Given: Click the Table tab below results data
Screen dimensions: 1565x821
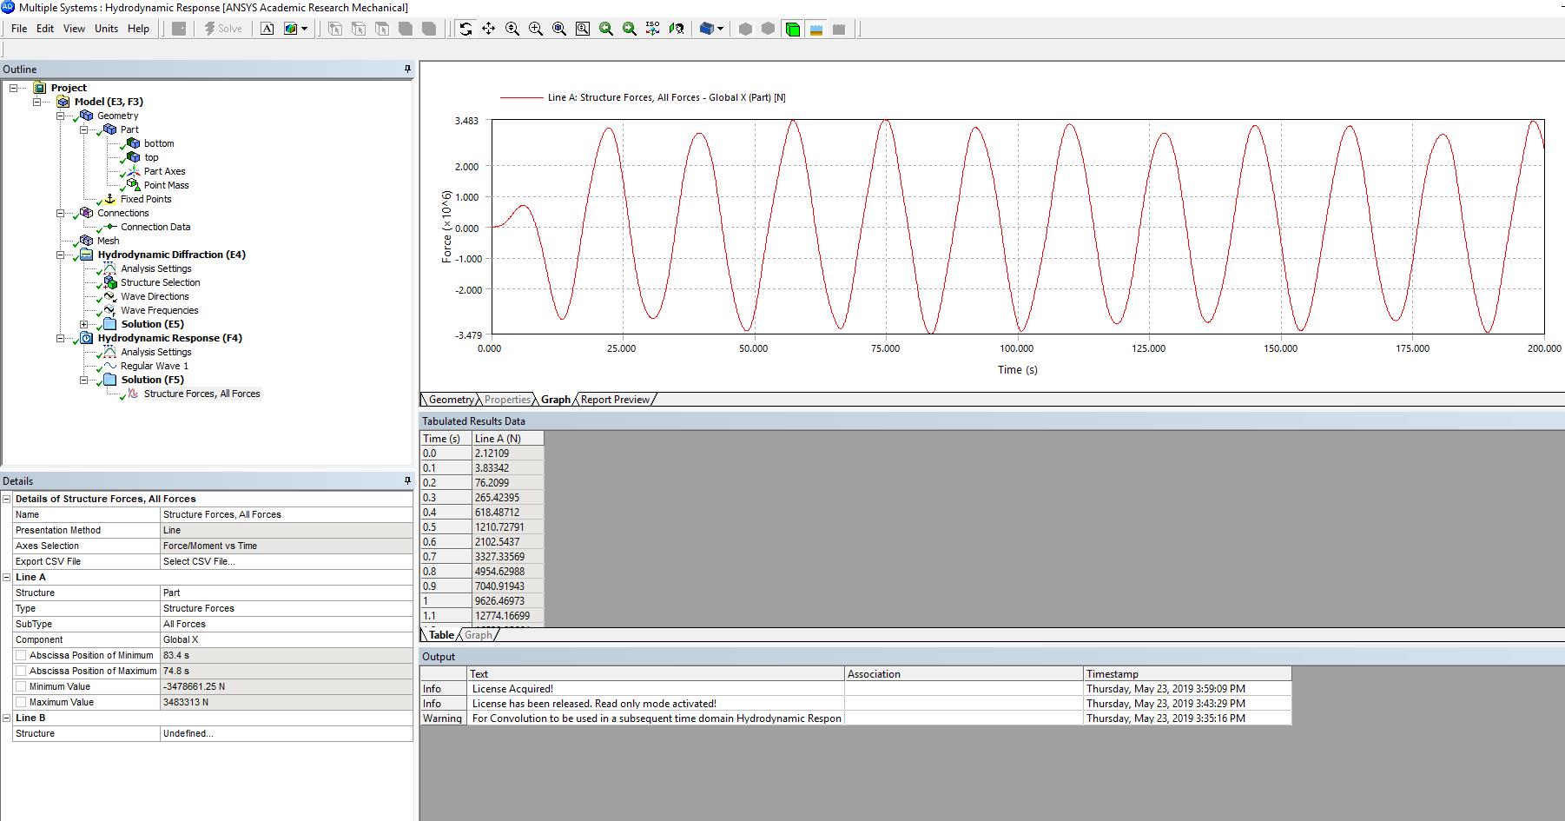Looking at the screenshot, I should [x=441, y=635].
